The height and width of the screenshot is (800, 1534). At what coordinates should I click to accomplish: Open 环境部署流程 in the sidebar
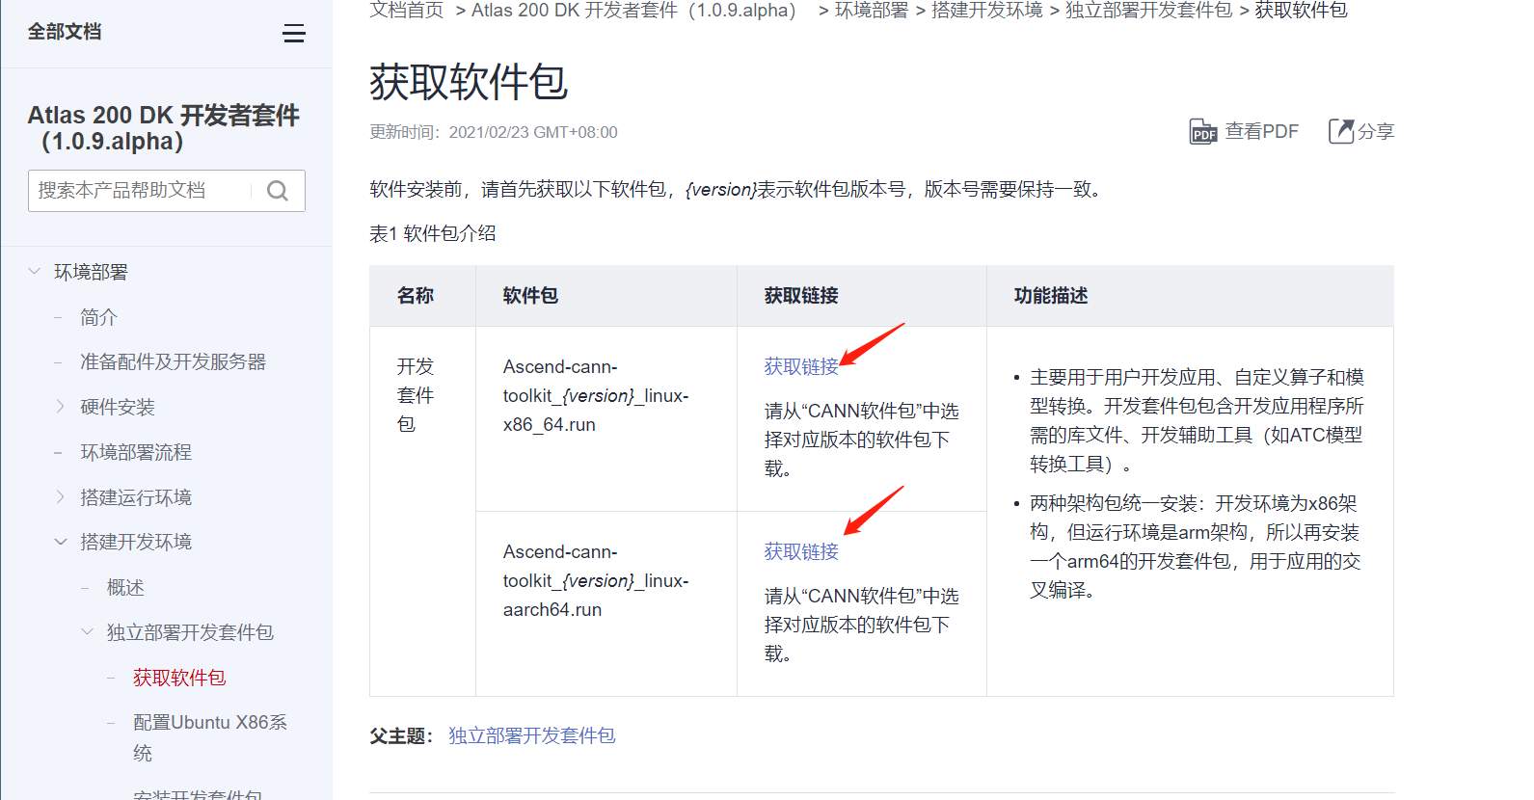click(136, 452)
